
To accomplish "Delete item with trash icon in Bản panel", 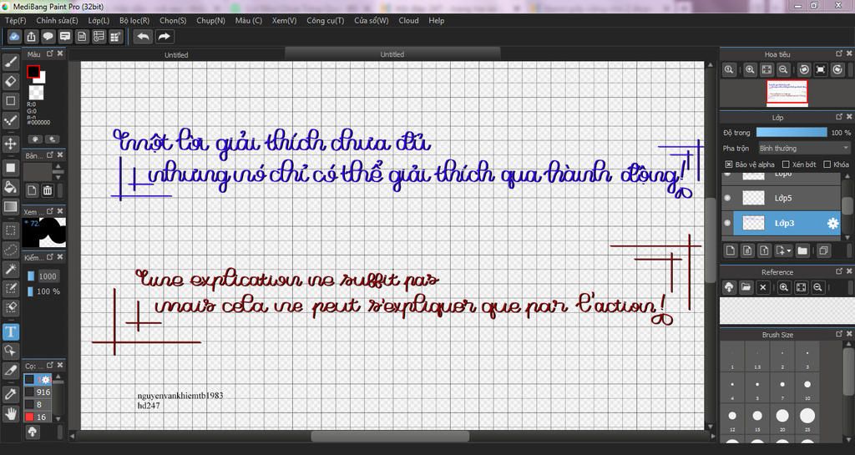I will pyautogui.click(x=48, y=190).
